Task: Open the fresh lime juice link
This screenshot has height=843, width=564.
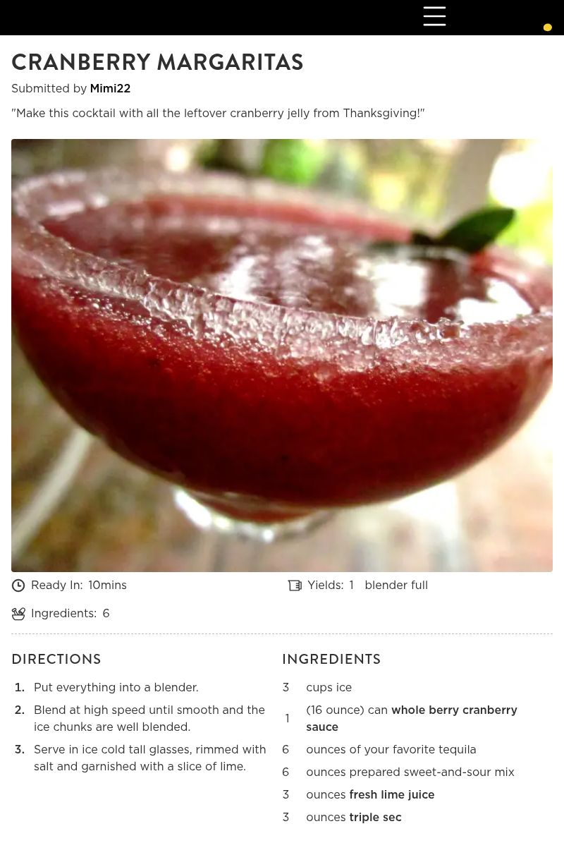Action: click(391, 794)
